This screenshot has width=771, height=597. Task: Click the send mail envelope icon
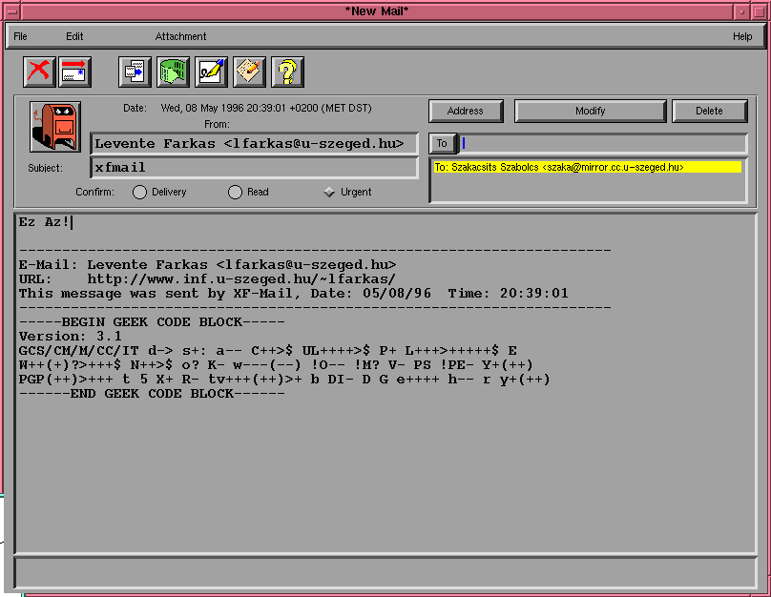[74, 72]
